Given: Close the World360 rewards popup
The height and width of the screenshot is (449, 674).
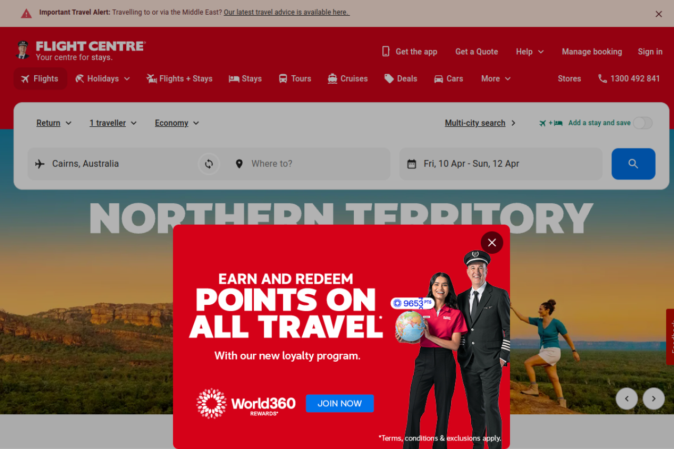Looking at the screenshot, I should tap(492, 243).
